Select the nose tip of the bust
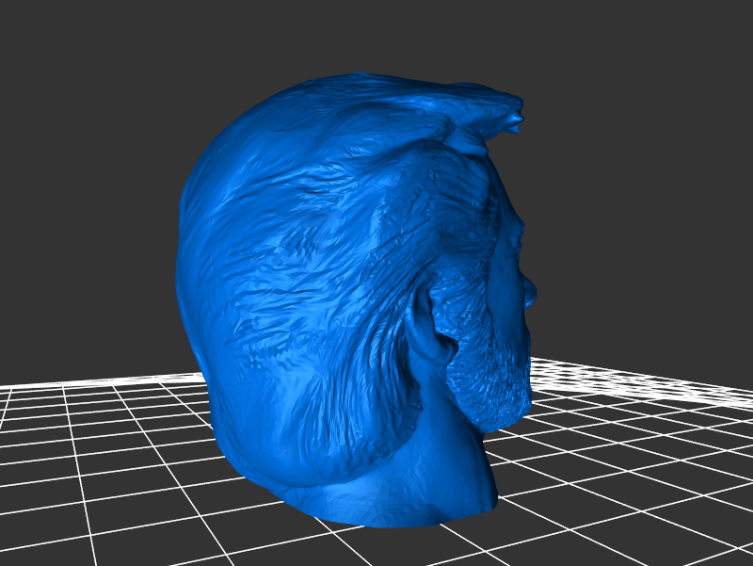The width and height of the screenshot is (753, 566). (533, 293)
